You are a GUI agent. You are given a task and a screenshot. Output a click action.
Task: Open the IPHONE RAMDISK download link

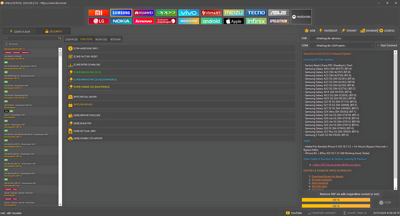(x=322, y=180)
